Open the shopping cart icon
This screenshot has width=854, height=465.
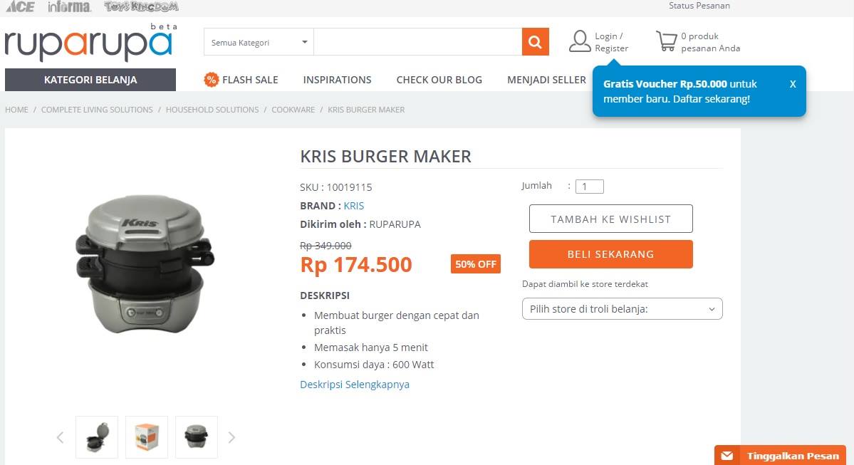[666, 41]
